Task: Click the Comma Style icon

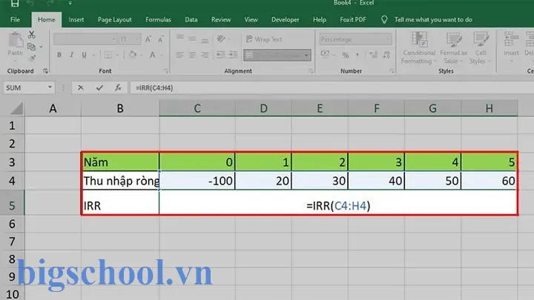Action: (357, 54)
